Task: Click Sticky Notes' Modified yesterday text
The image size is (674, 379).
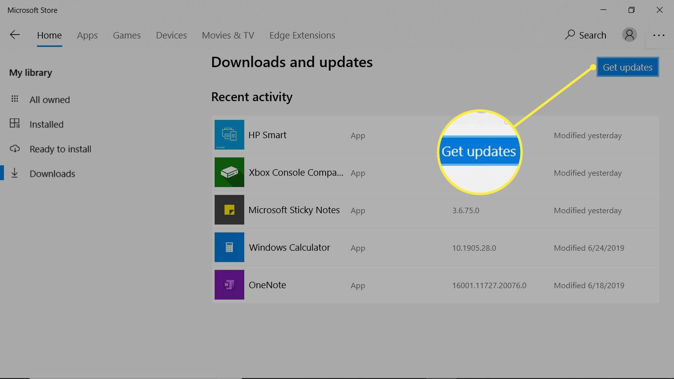Action: point(588,211)
